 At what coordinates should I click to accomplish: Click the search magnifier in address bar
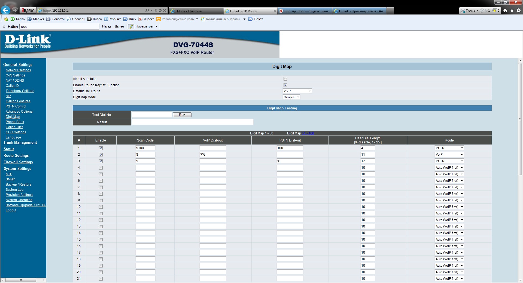click(147, 11)
